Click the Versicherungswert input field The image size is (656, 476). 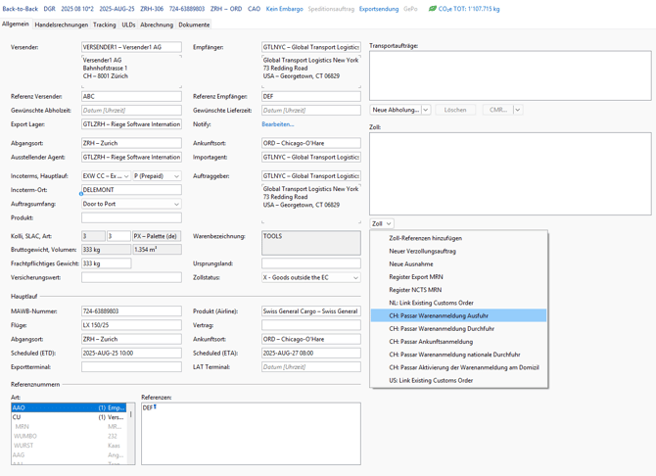[x=131, y=277]
